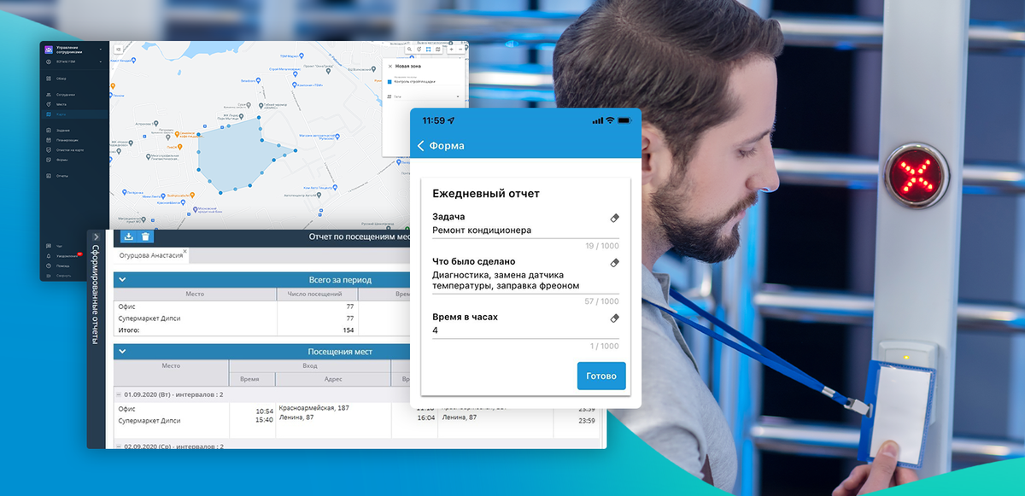Zoom out the map with the minus button

click(460, 50)
